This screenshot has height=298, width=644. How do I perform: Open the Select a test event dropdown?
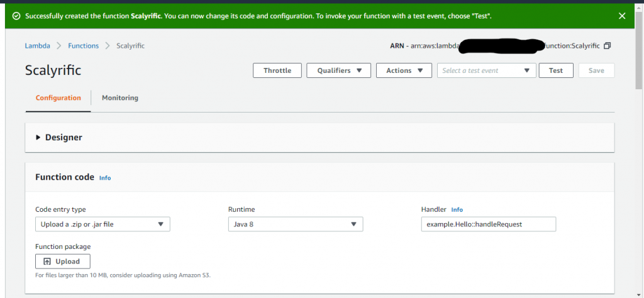486,70
